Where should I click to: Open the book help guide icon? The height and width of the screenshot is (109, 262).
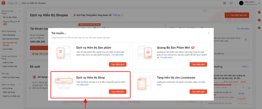tap(231, 3)
